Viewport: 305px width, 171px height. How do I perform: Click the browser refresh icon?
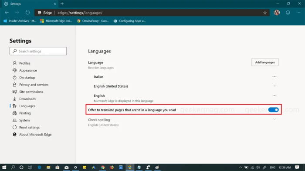(27, 13)
